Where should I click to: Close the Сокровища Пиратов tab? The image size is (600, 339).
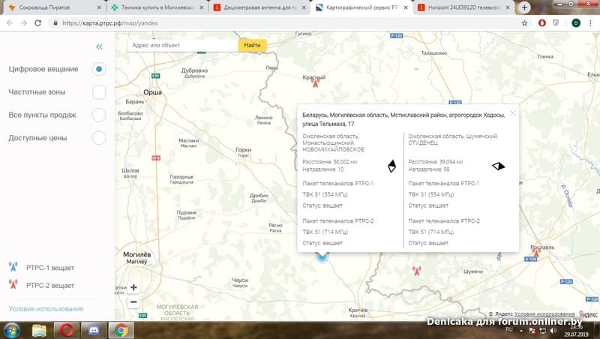pyautogui.click(x=99, y=7)
